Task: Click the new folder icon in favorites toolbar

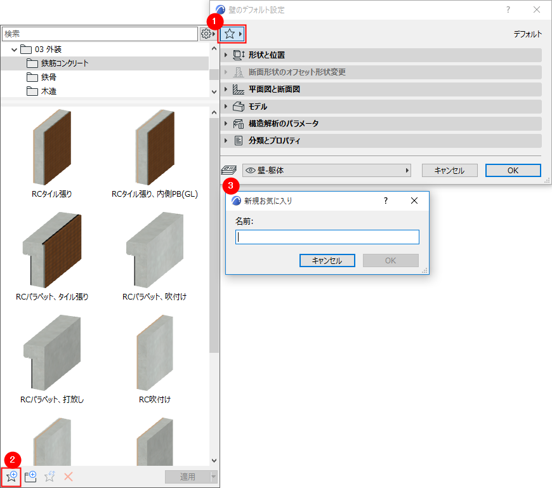Action: 30,477
